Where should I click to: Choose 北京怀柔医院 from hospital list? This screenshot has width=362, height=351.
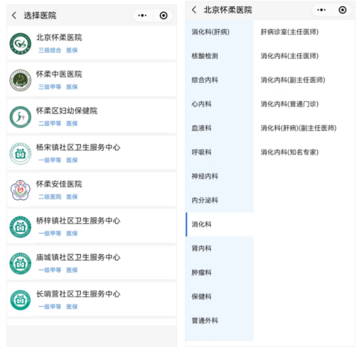tap(92, 43)
